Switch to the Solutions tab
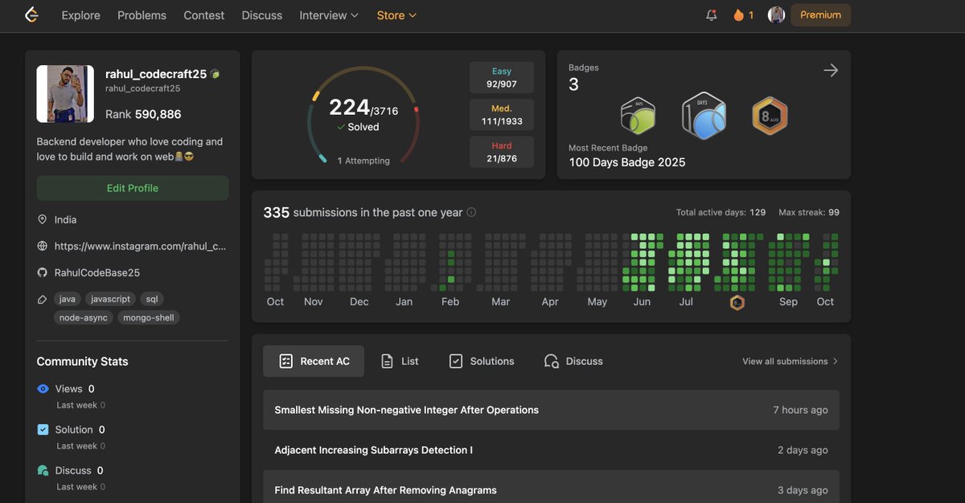Image resolution: width=965 pixels, height=503 pixels. point(481,362)
